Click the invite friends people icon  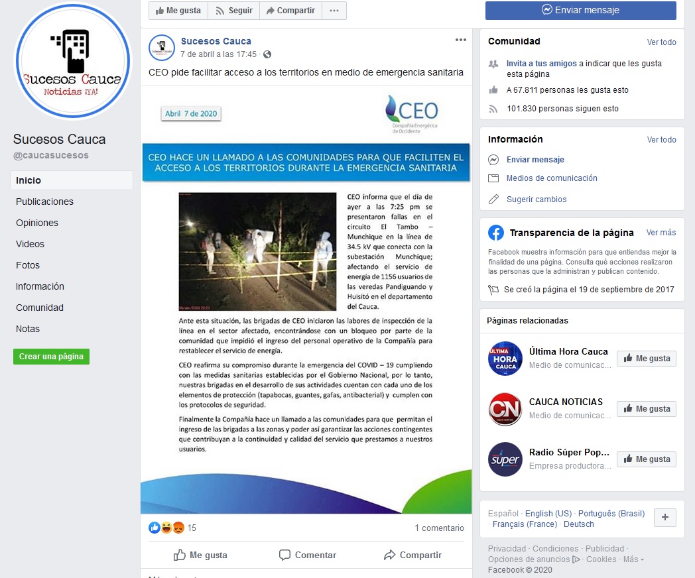pyautogui.click(x=493, y=64)
